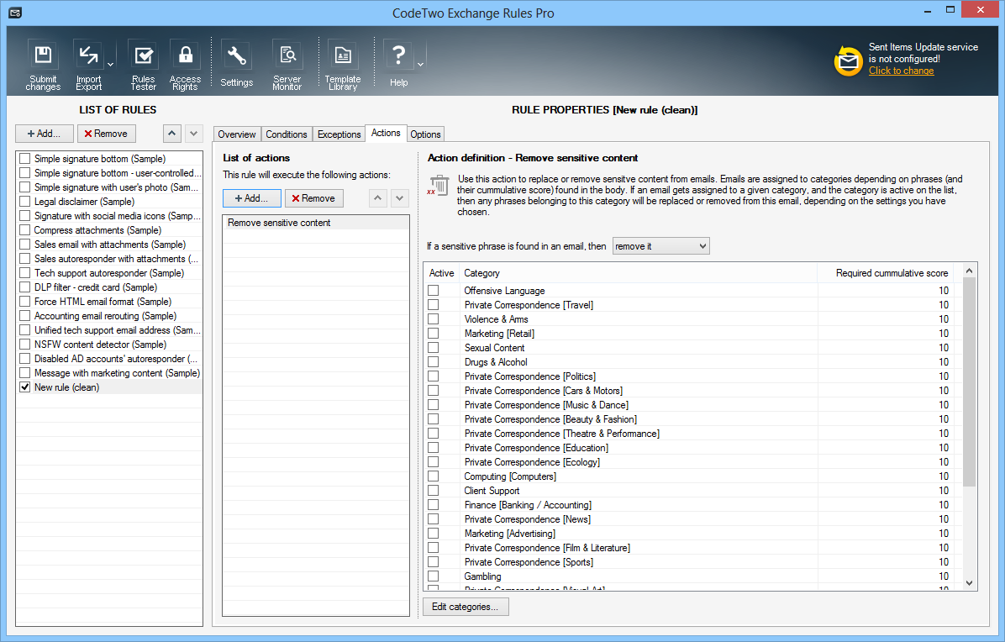Move selected rule up in rules list

171,134
